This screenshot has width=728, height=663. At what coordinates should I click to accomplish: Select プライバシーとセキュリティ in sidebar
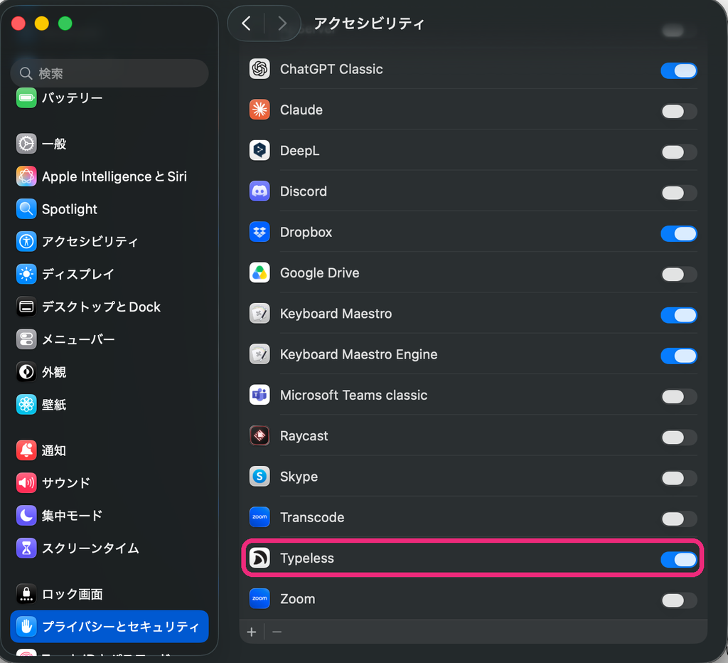(109, 626)
